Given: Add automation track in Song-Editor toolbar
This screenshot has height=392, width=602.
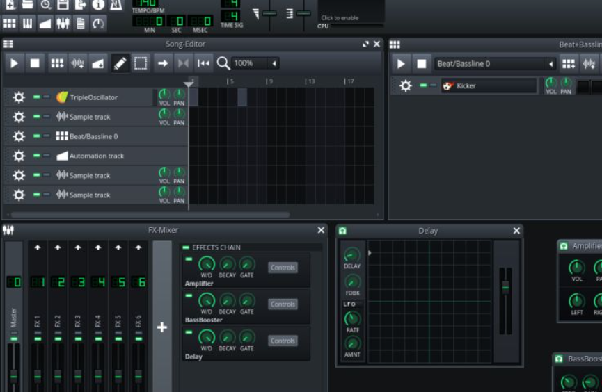Looking at the screenshot, I should (97, 63).
